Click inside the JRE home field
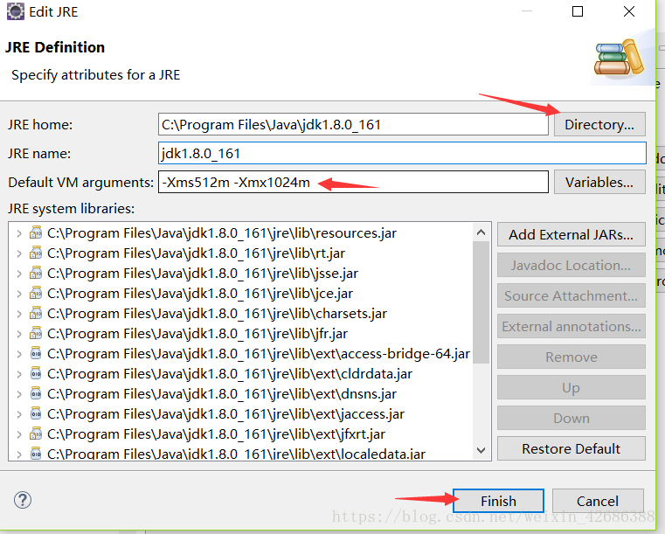The width and height of the screenshot is (665, 534). coord(353,124)
